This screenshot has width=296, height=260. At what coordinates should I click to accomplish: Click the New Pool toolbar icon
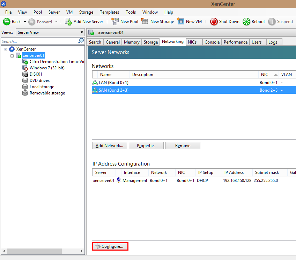[115, 21]
